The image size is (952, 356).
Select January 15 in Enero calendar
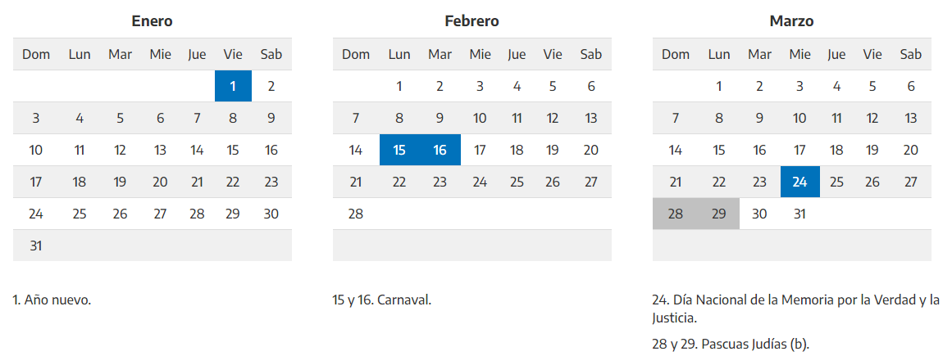233,150
